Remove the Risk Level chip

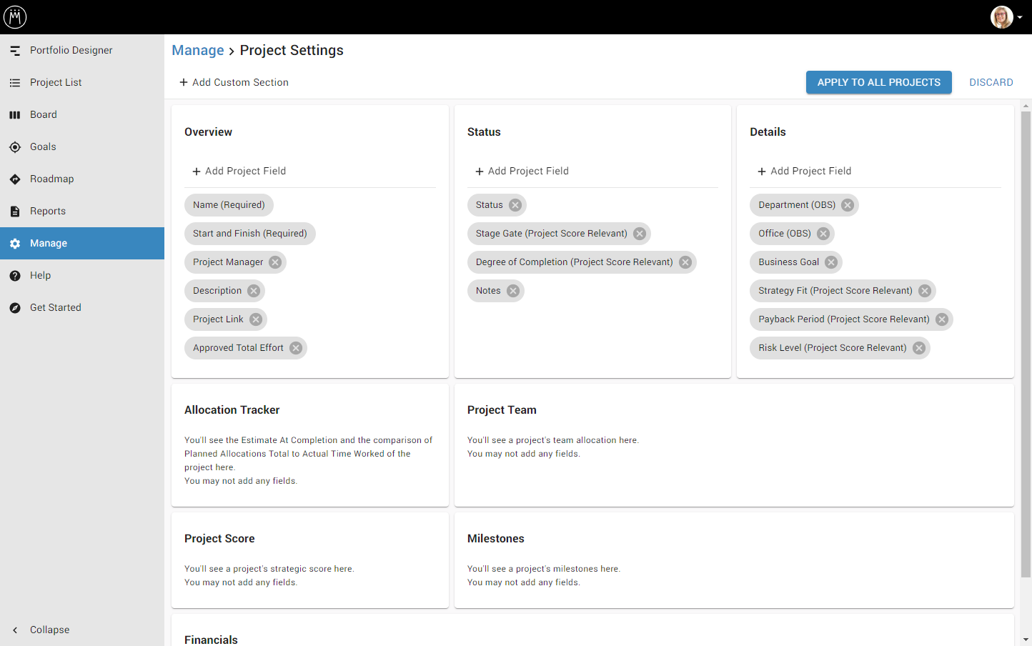(919, 348)
